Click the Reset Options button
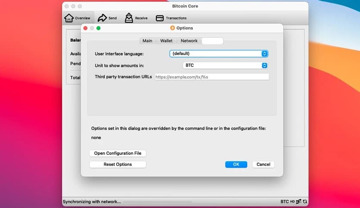 (x=118, y=165)
